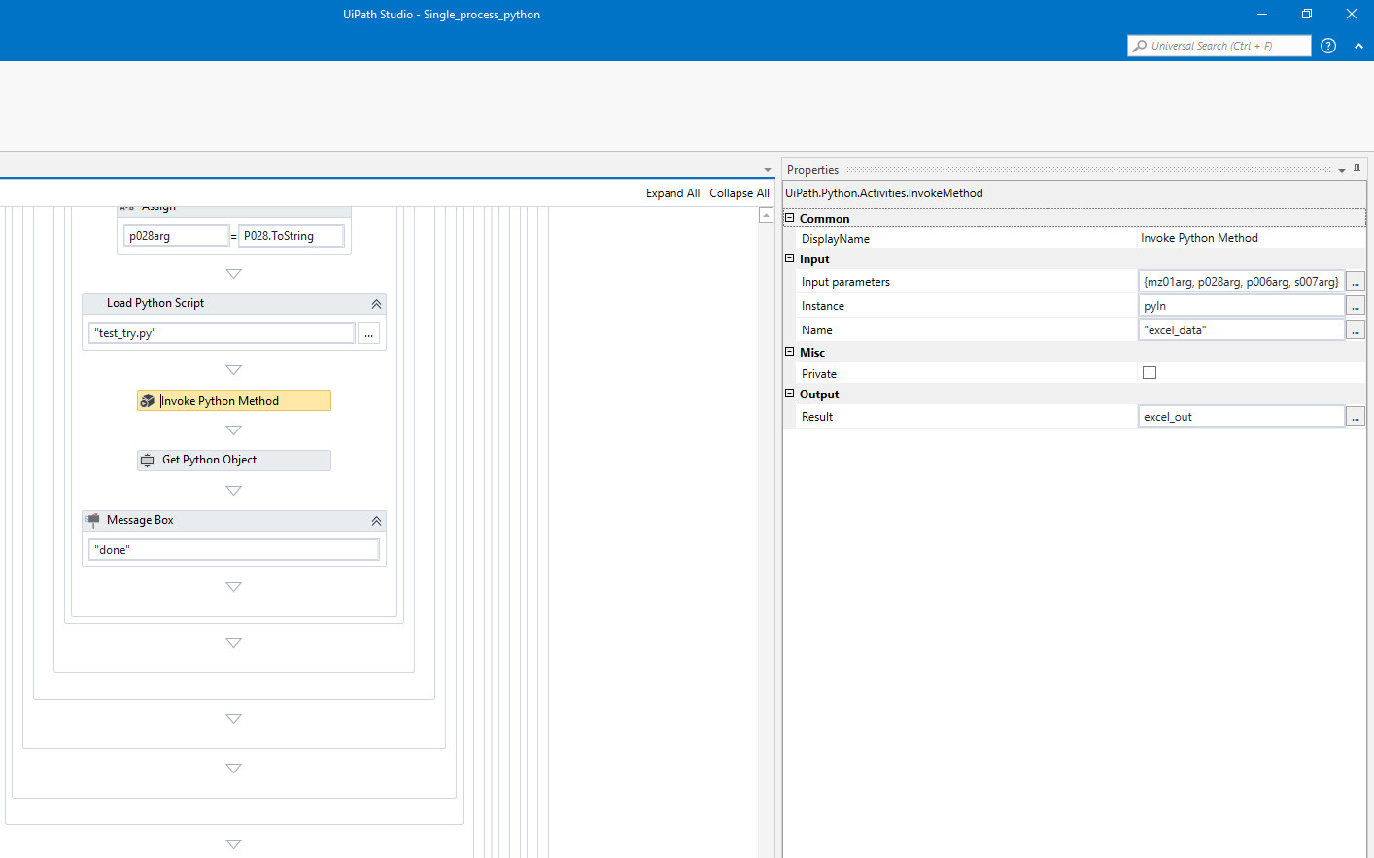Click the Get Python Object activity icon
The image size is (1374, 858).
click(x=148, y=460)
